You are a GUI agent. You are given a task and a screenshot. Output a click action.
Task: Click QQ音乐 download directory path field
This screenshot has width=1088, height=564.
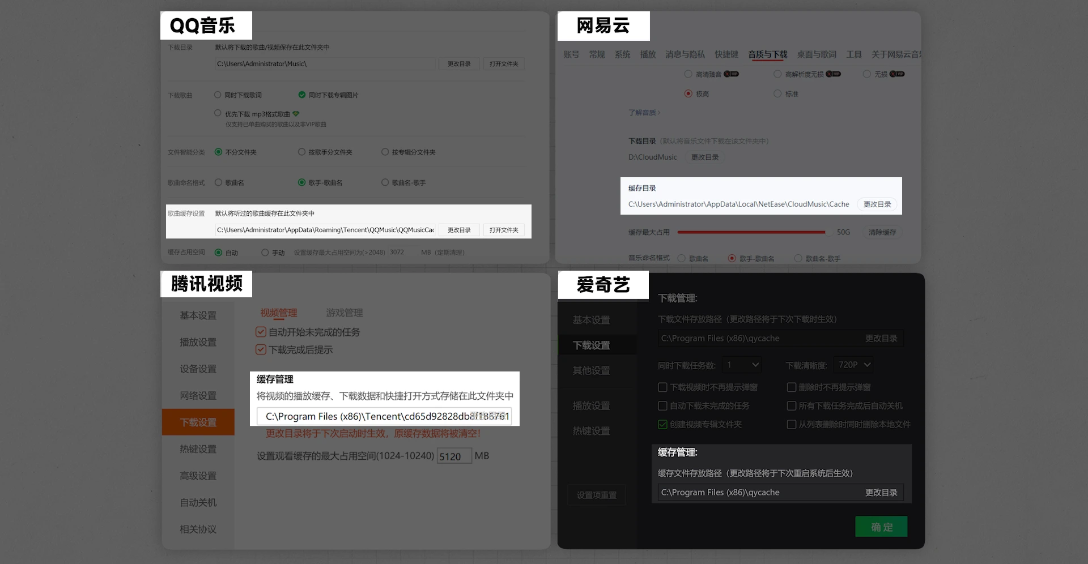[x=325, y=64]
